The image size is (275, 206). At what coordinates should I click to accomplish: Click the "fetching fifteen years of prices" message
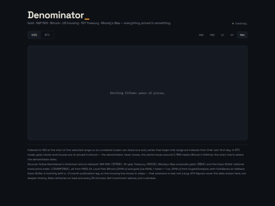tap(137, 93)
